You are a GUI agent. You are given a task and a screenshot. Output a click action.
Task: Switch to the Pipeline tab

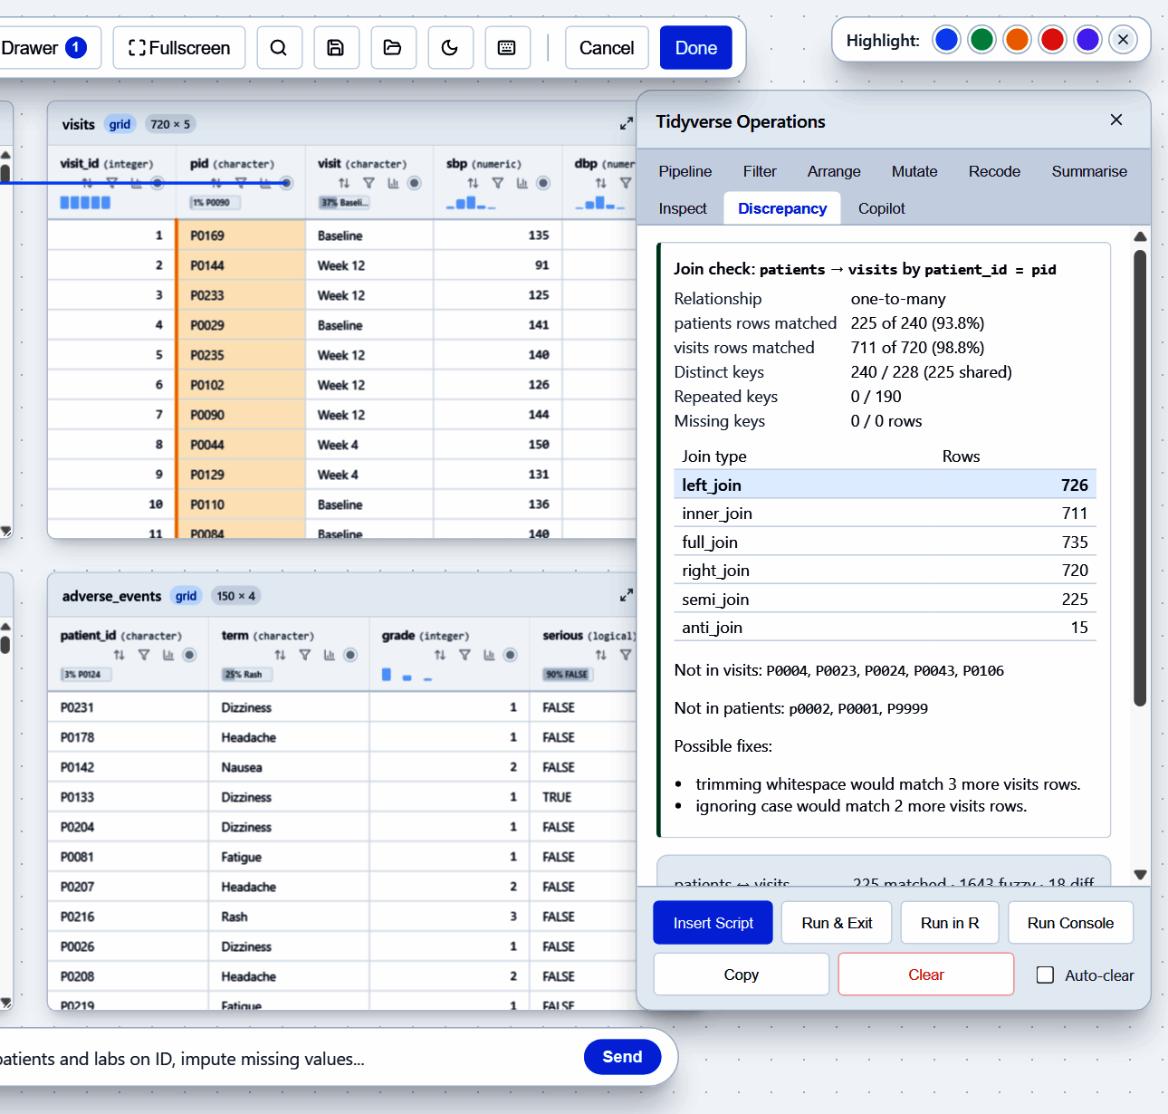[685, 171]
